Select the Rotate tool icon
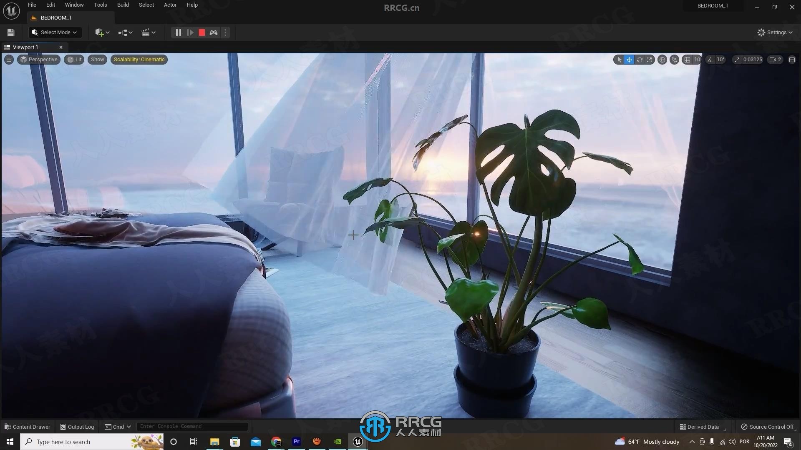The width and height of the screenshot is (801, 450). 640,59
